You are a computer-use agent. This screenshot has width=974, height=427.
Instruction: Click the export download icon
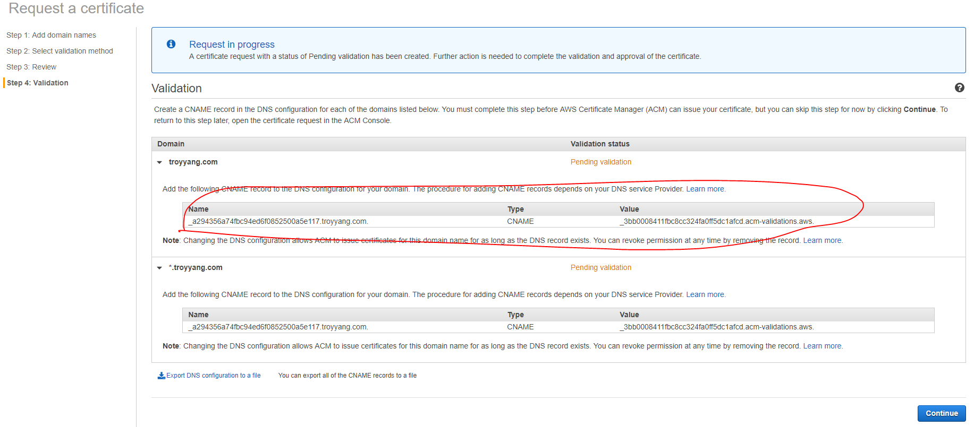[161, 376]
